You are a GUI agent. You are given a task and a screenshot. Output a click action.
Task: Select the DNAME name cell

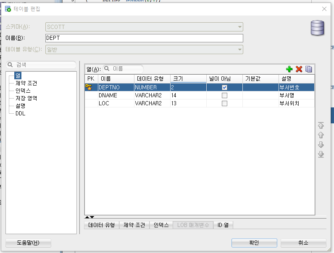coord(116,95)
